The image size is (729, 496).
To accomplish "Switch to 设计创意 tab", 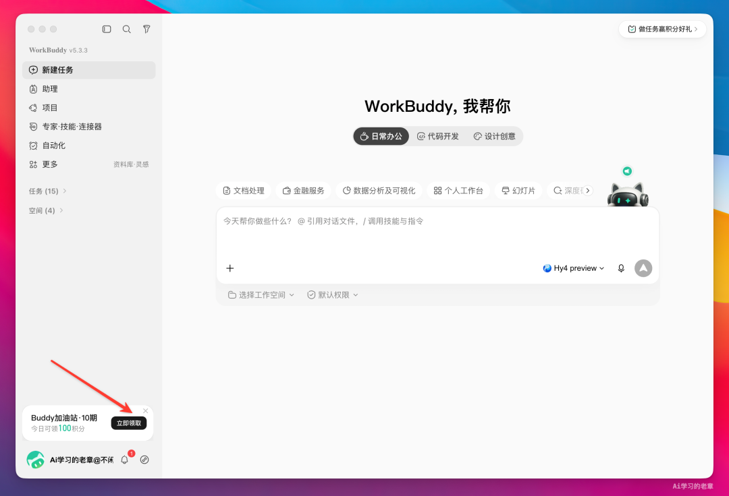I will coord(495,136).
